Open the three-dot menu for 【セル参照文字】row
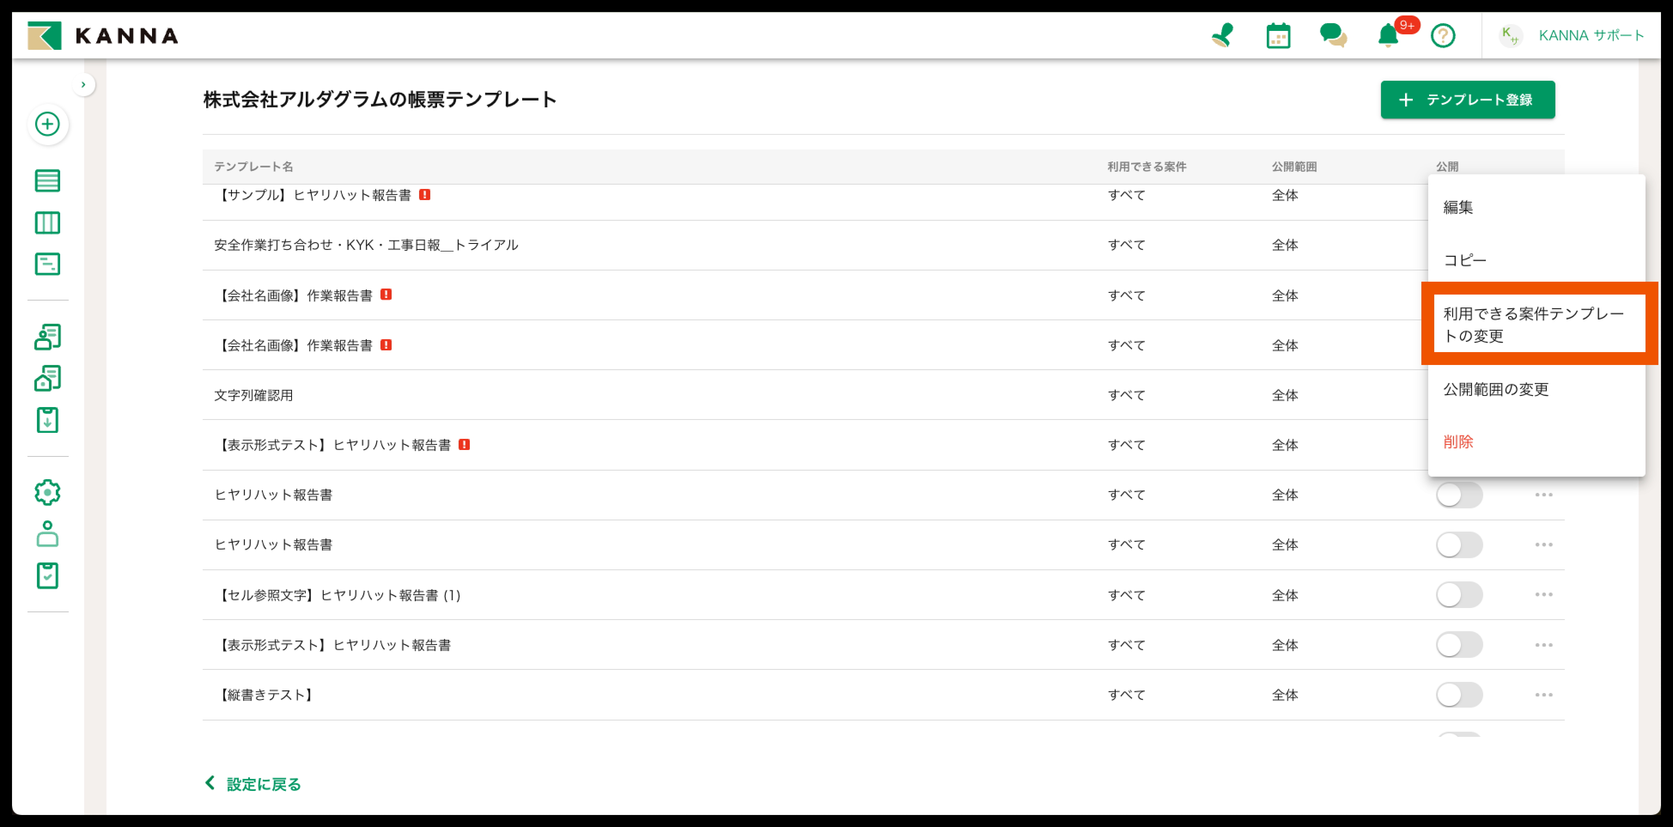Image resolution: width=1673 pixels, height=827 pixels. coord(1545,594)
